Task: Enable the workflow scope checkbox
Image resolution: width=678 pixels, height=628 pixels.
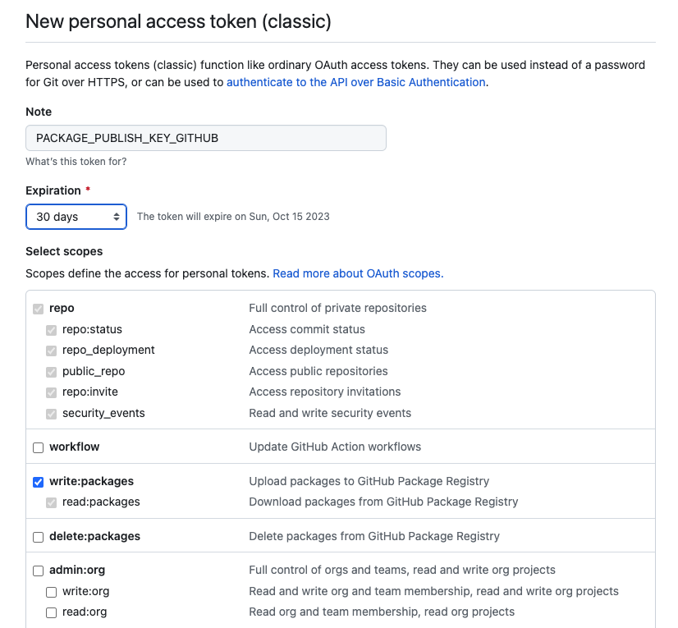Action: pyautogui.click(x=38, y=447)
